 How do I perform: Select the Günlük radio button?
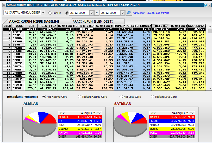tap(50, 13)
